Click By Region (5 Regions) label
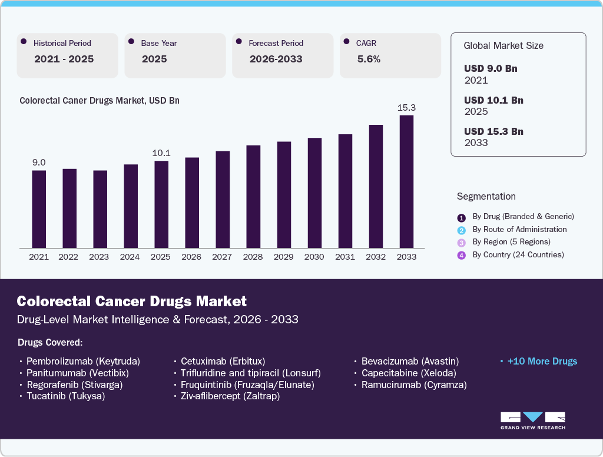 pos(512,242)
